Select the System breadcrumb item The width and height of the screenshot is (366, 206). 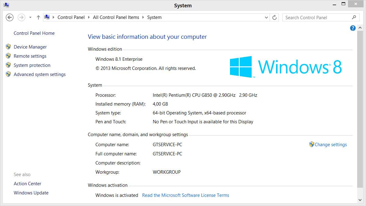pos(154,17)
